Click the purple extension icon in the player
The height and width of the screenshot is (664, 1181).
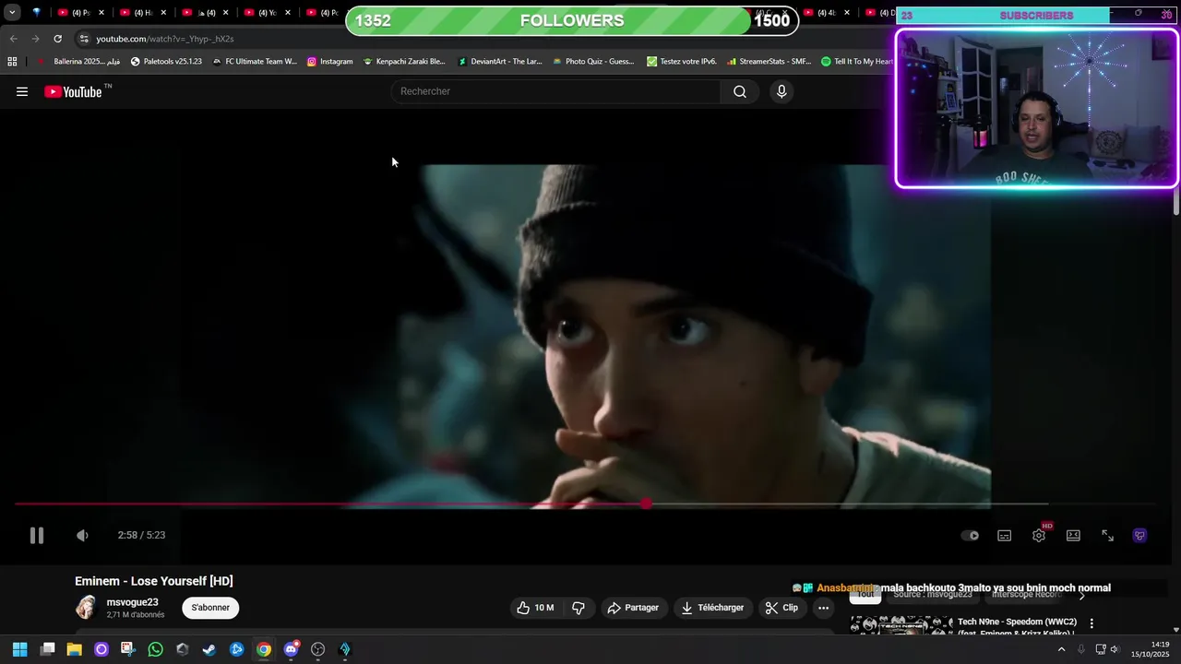click(1139, 535)
